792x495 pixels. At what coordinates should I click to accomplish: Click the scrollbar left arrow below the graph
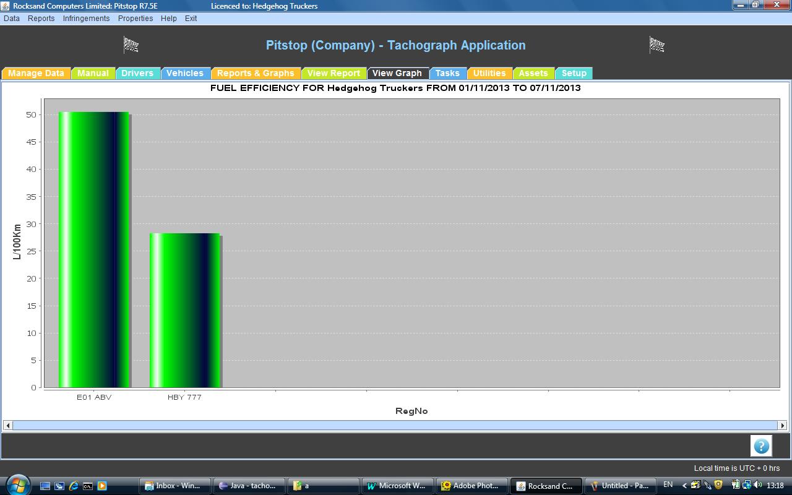(x=7, y=425)
